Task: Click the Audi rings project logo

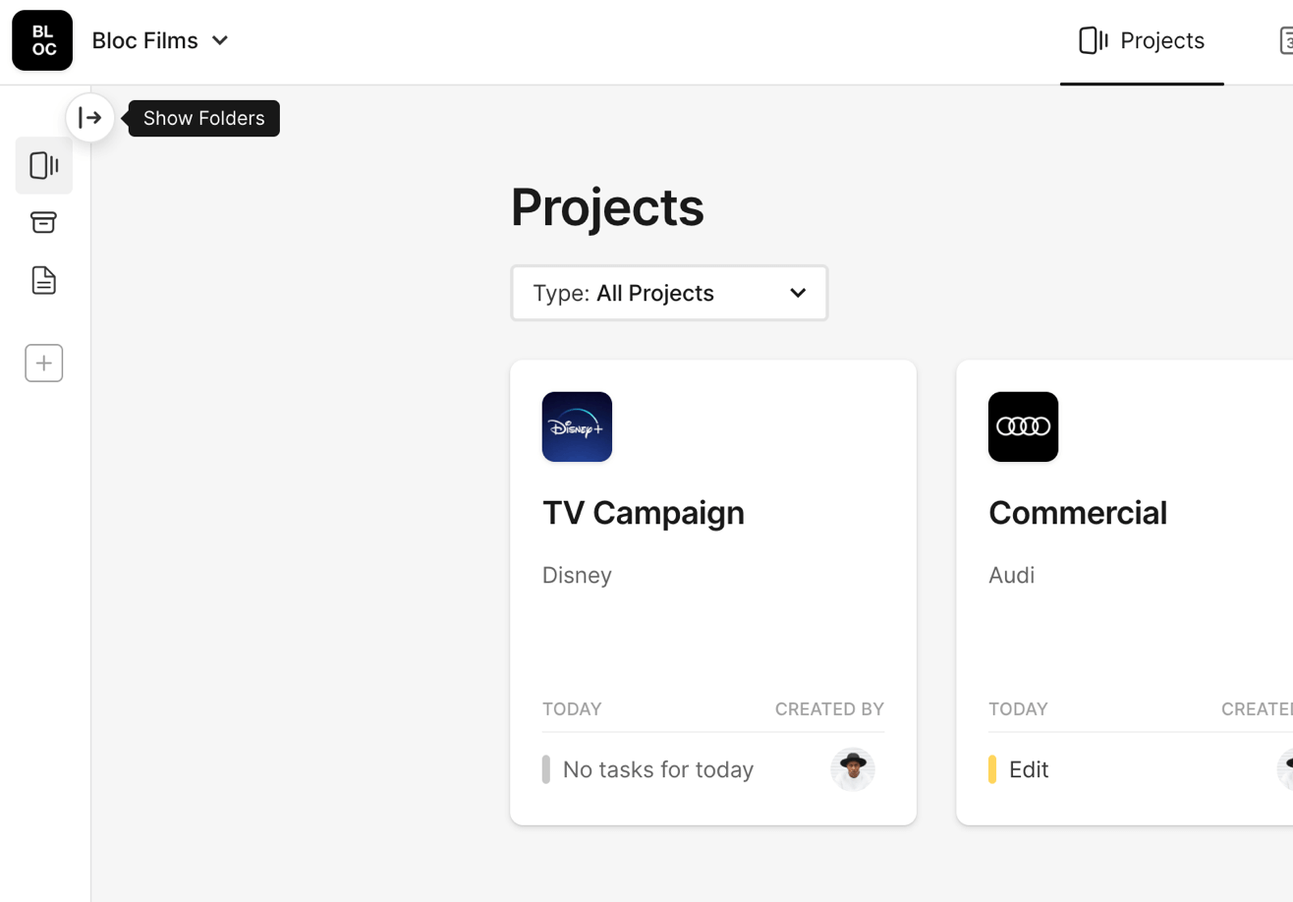Action: pos(1023,426)
